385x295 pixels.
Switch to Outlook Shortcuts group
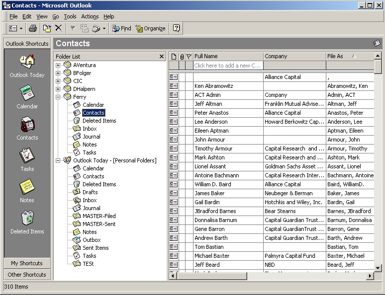[27, 44]
